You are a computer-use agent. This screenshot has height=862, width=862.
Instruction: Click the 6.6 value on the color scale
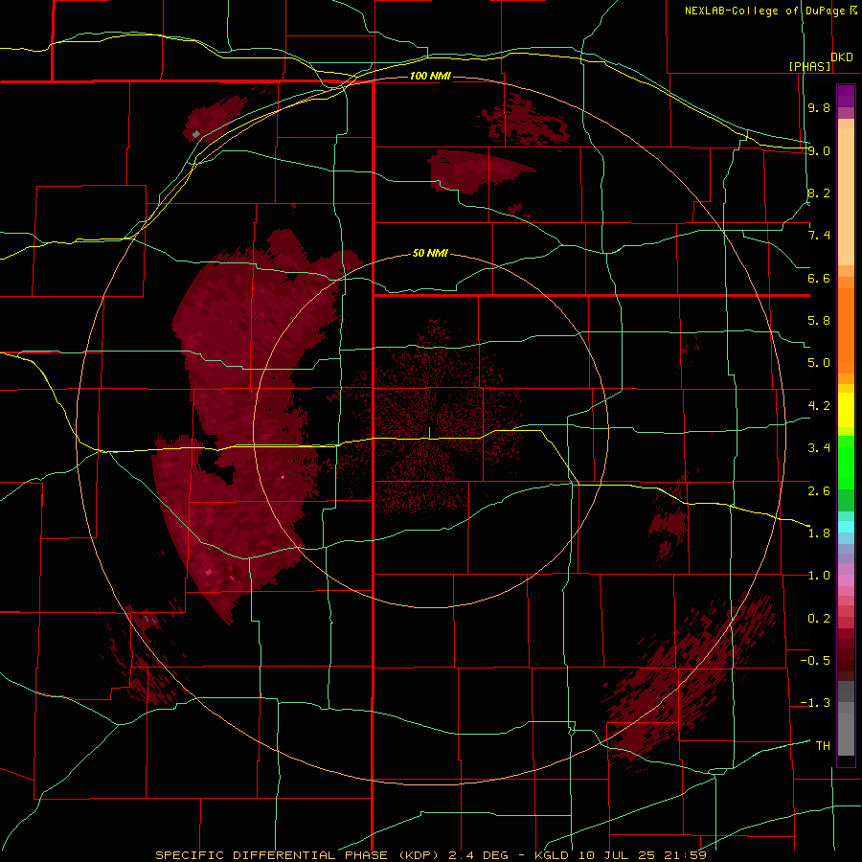tap(819, 278)
